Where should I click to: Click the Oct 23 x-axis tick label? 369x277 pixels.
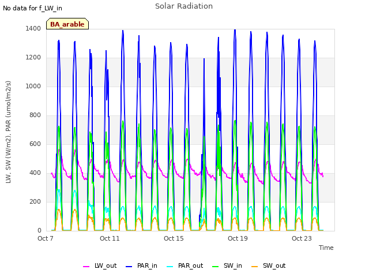click(302, 238)
